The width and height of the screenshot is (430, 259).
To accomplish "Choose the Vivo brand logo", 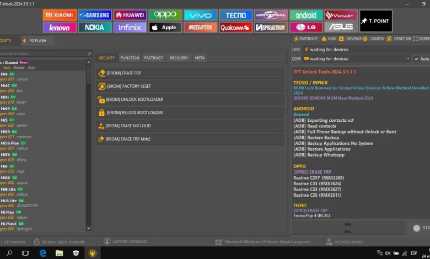I will coord(201,15).
